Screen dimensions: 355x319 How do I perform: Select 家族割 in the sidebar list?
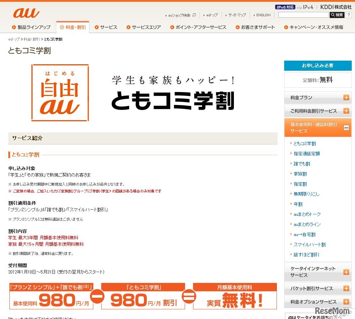(x=300, y=174)
